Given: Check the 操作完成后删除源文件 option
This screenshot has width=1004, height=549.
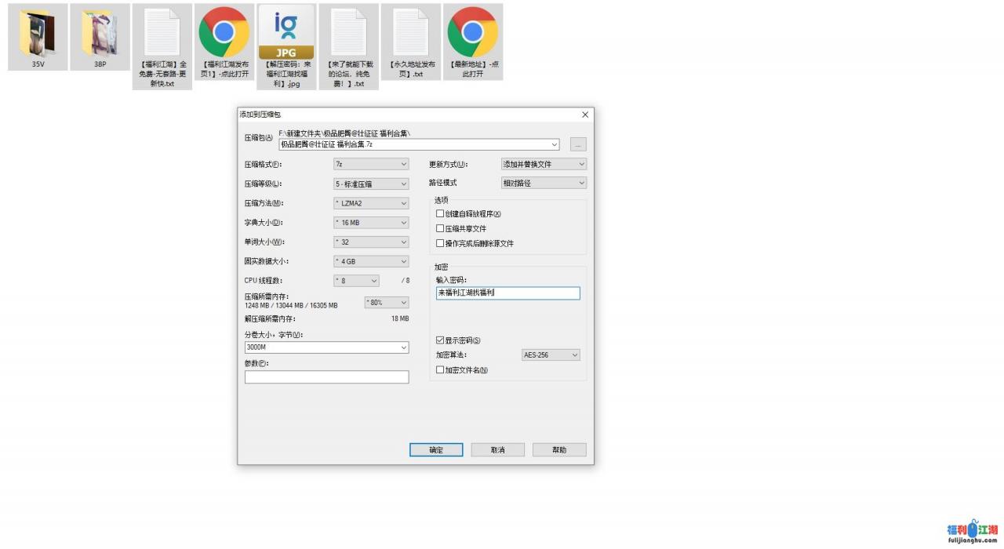Looking at the screenshot, I should 440,243.
